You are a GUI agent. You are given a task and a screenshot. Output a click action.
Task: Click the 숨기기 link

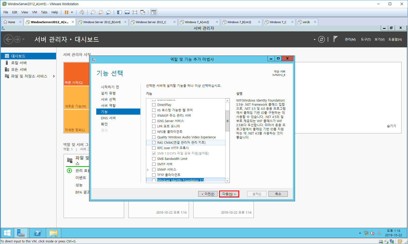(391, 126)
